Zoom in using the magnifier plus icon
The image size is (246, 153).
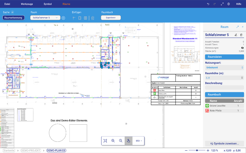[x=113, y=141]
